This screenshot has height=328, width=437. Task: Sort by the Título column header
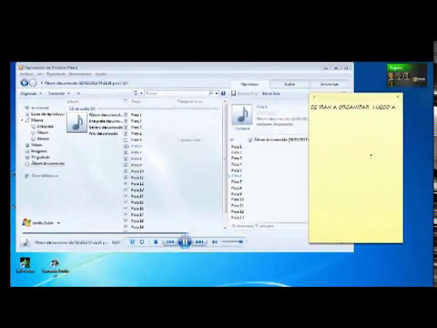pyautogui.click(x=136, y=101)
